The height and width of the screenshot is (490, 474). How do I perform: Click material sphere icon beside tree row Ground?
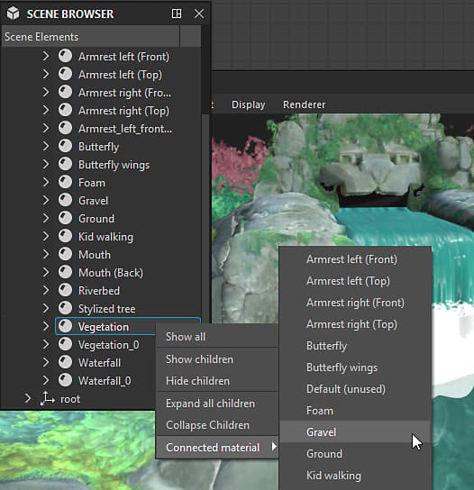click(65, 219)
